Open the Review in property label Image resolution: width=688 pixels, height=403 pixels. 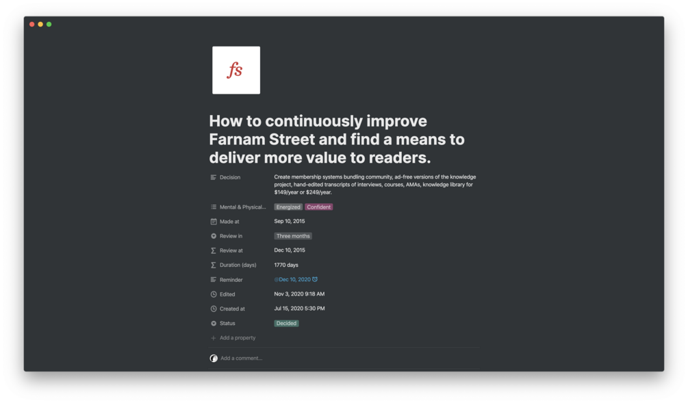231,236
